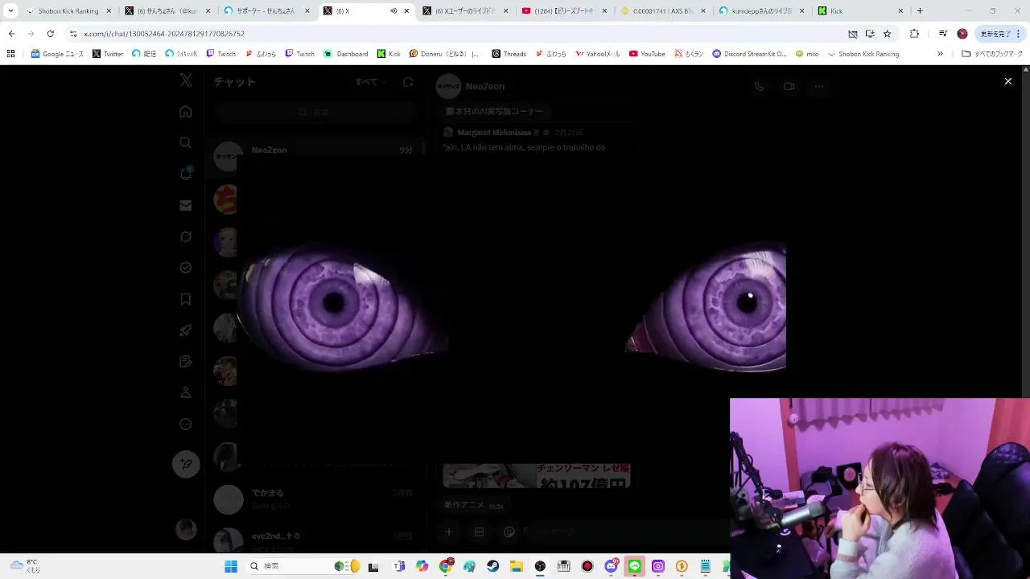
Task: Open the Verified checkmark icon in sidebar
Action: (186, 268)
